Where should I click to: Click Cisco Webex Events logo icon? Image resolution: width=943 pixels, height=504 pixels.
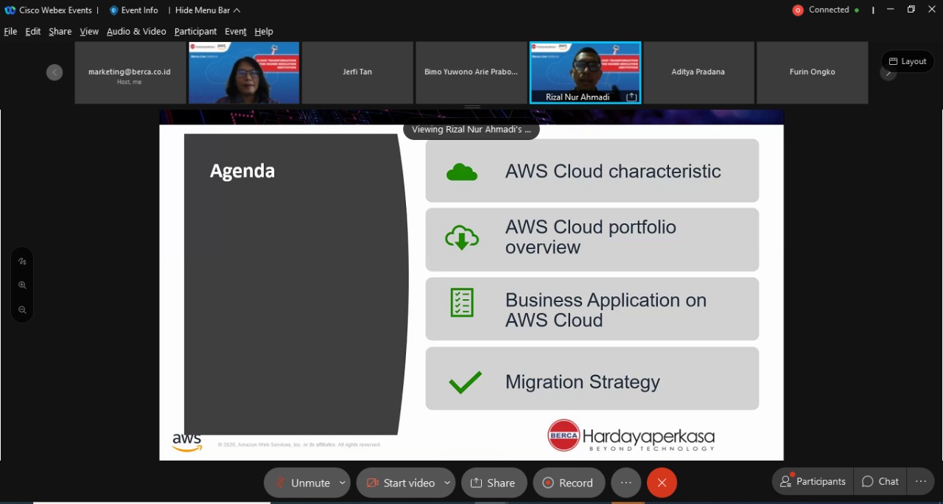tap(10, 10)
